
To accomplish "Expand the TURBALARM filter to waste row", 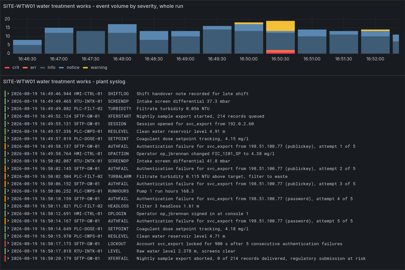I will (x=8, y=176).
